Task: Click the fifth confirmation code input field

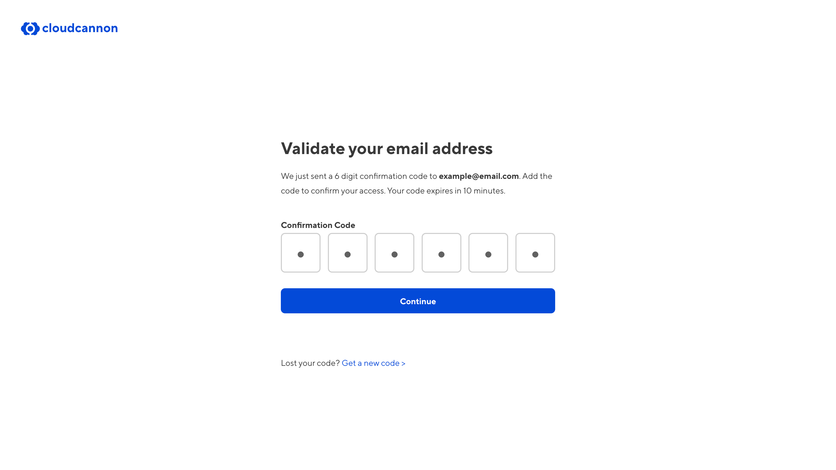Action: tap(488, 252)
